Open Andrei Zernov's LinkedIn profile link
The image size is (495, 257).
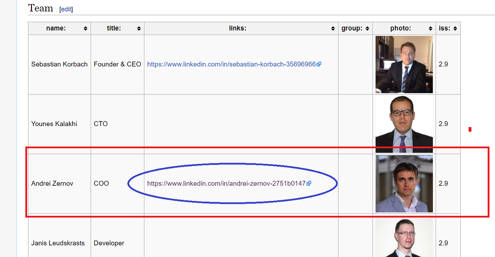(x=226, y=183)
